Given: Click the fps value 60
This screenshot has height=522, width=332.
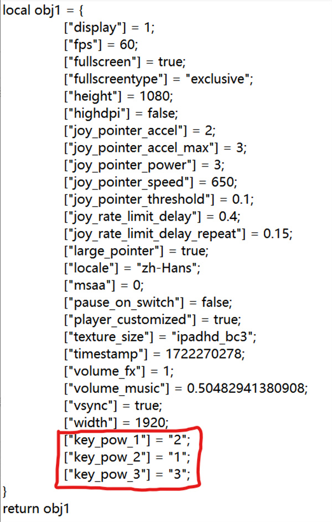Looking at the screenshot, I should (x=128, y=45).
